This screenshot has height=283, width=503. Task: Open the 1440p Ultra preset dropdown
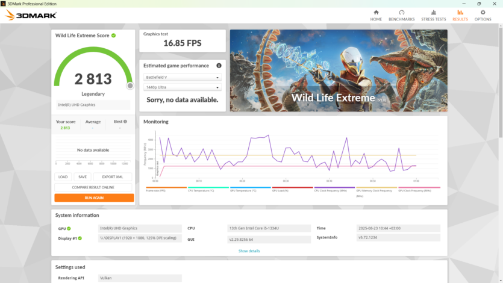tap(182, 87)
